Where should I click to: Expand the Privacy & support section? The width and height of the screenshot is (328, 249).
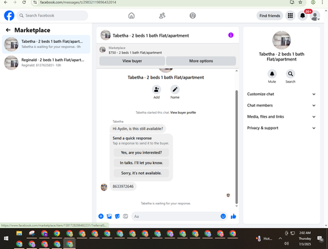pos(281,128)
